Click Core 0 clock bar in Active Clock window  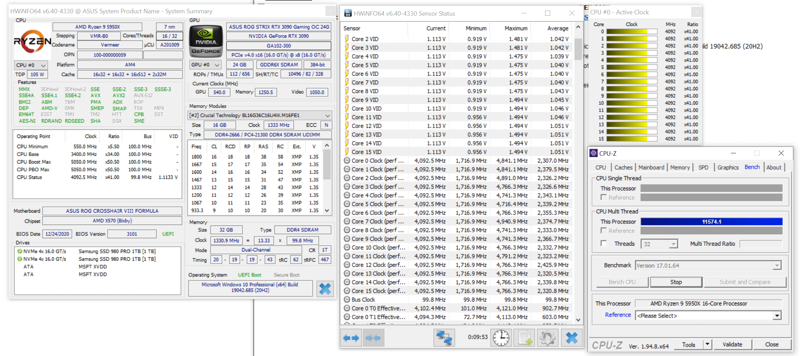[632, 32]
